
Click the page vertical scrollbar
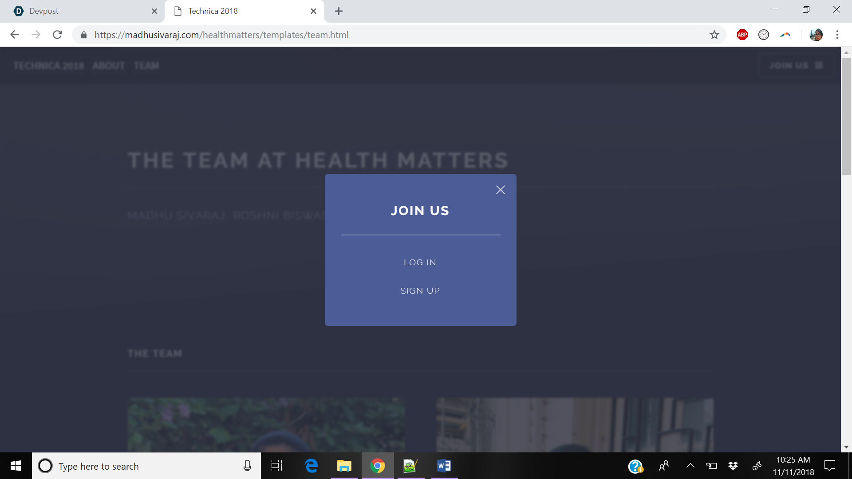click(x=846, y=116)
